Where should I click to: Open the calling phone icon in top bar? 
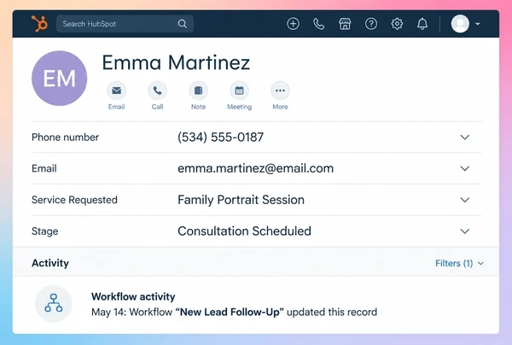click(x=318, y=24)
